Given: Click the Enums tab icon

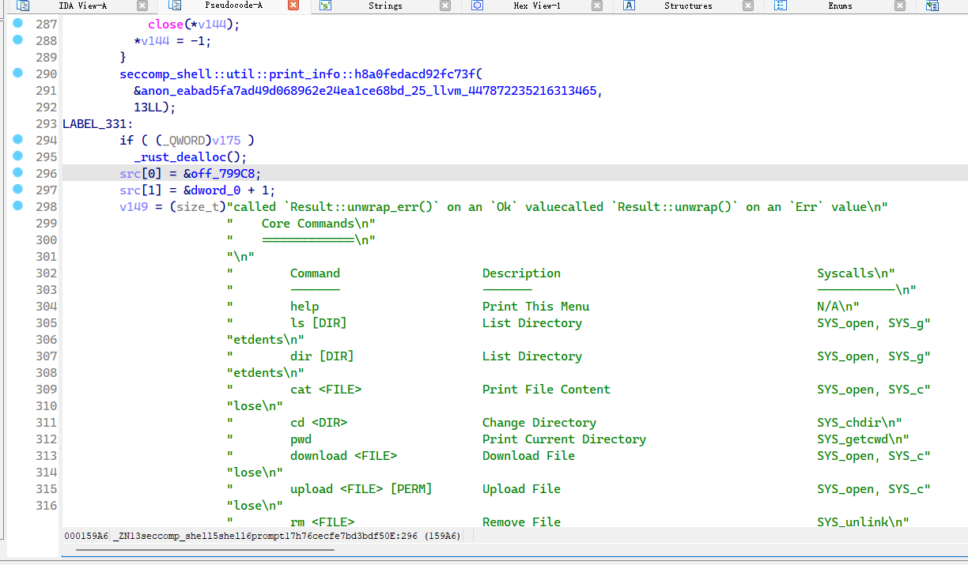Looking at the screenshot, I should (781, 6).
